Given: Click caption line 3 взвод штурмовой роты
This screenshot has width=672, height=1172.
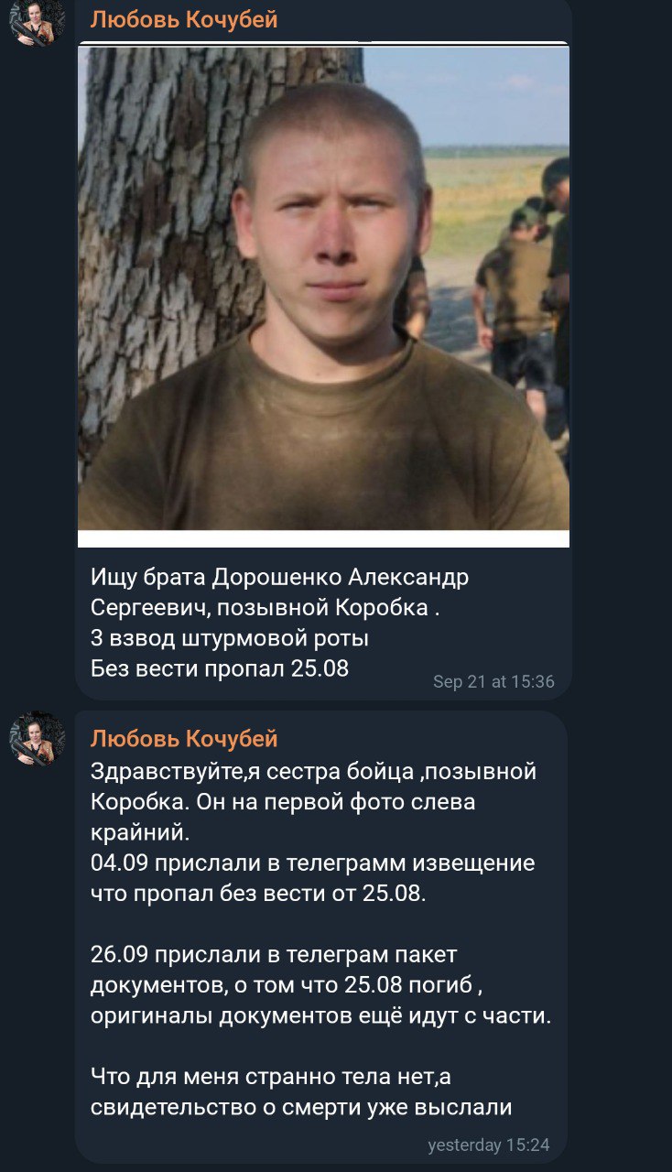Looking at the screenshot, I should 230,638.
